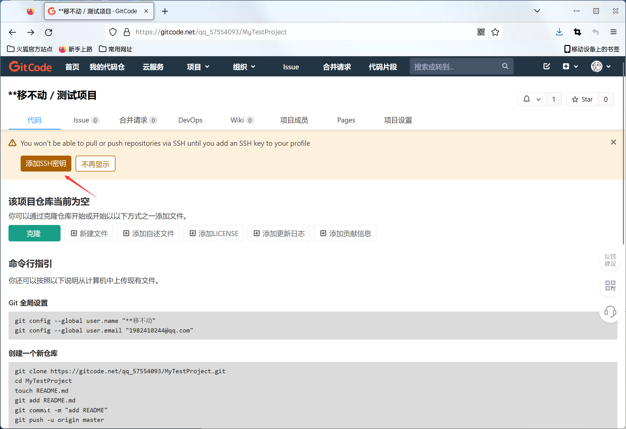Open the 合并请求 menu item
Viewport: 626px width, 429px height.
click(337, 67)
